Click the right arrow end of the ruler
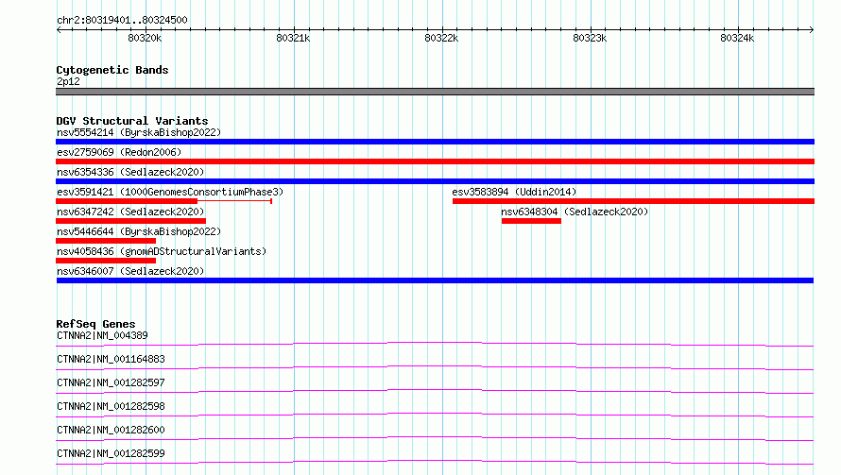Screen dimensions: 841x475 pyautogui.click(x=812, y=30)
